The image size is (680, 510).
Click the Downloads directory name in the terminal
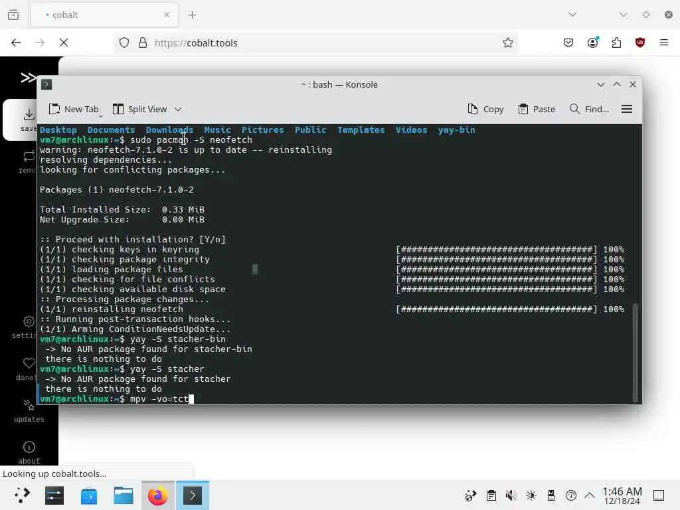(x=169, y=129)
